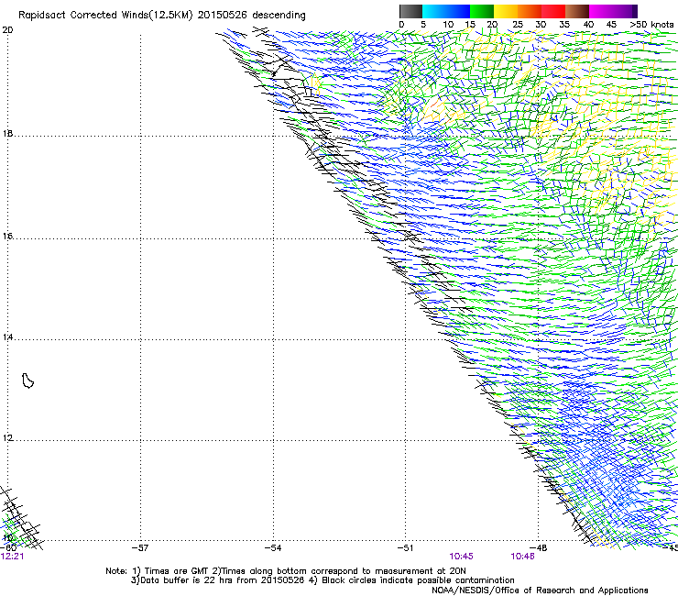The width and height of the screenshot is (678, 596).
Task: Click the latitude label '12'
Action: 7,438
